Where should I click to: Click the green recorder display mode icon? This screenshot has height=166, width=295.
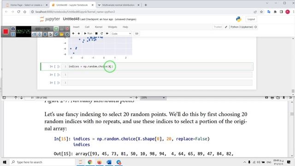(x=56, y=29)
